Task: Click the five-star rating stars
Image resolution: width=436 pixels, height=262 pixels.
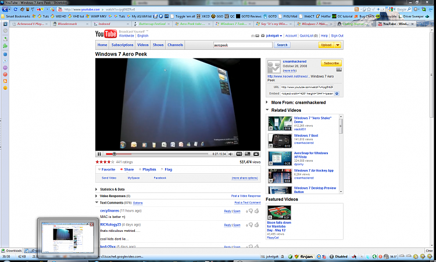Action: [x=105, y=162]
